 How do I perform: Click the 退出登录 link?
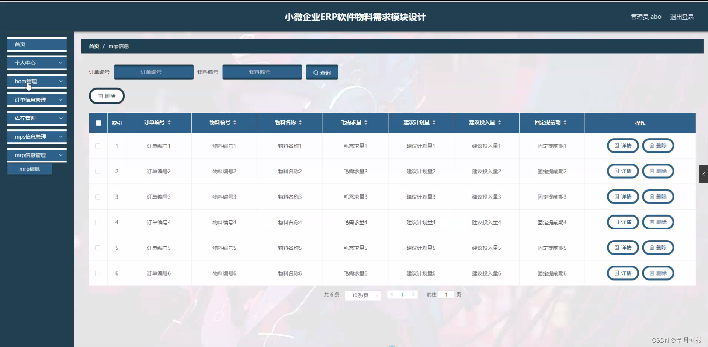tap(681, 17)
